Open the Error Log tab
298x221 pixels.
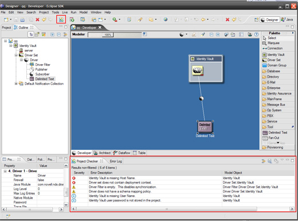(x=116, y=161)
